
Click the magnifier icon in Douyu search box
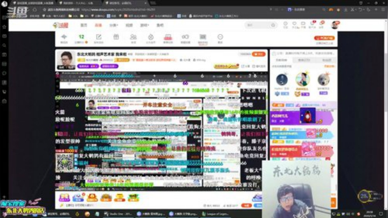pyautogui.click(x=273, y=25)
